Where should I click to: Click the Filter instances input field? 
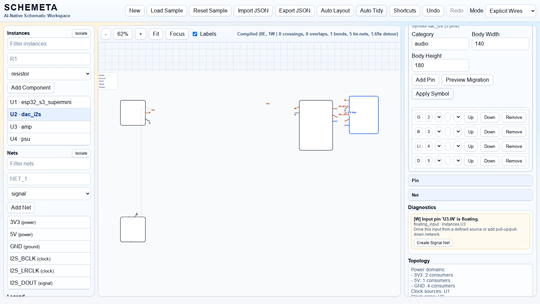click(x=49, y=44)
